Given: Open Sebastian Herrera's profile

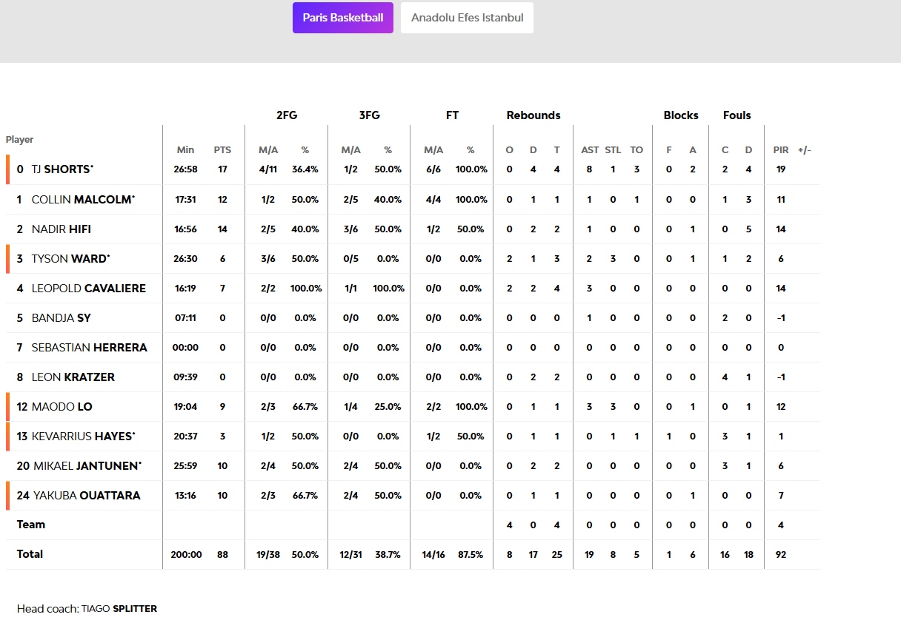Looking at the screenshot, I should click(89, 348).
